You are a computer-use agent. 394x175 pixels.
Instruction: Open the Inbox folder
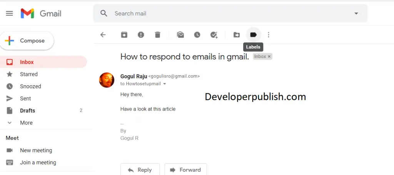click(43, 62)
